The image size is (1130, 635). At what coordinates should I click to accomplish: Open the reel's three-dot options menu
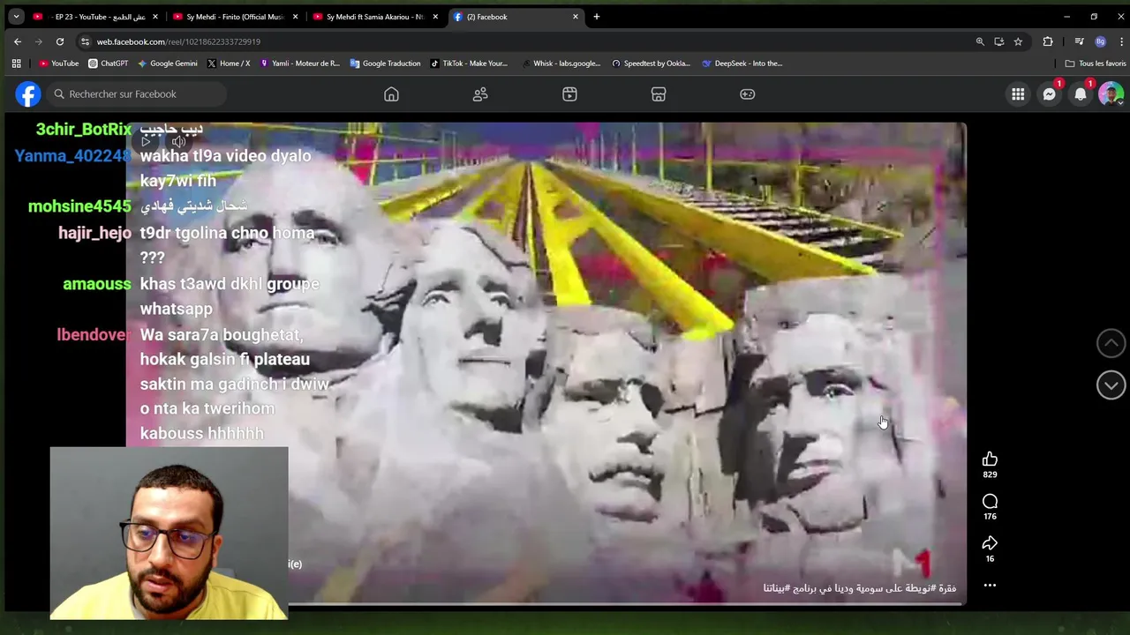click(x=990, y=586)
